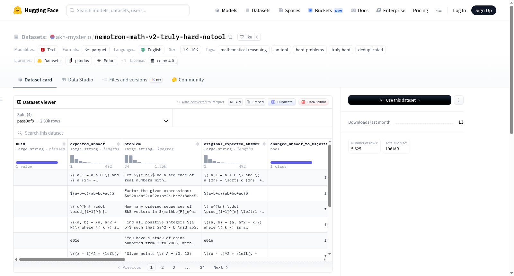This screenshot has height=276, width=514.
Task: Select the row with answer 6016
Action: [x=170, y=240]
